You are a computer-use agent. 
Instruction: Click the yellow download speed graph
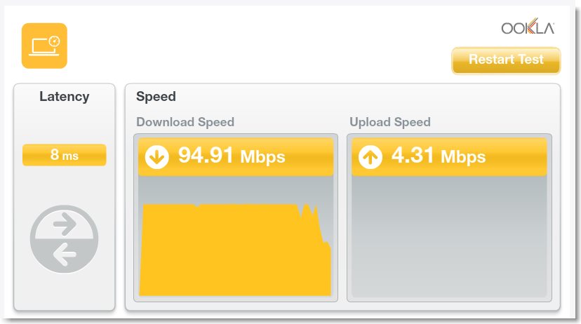point(225,252)
